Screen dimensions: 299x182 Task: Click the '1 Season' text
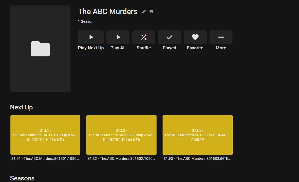pyautogui.click(x=86, y=22)
